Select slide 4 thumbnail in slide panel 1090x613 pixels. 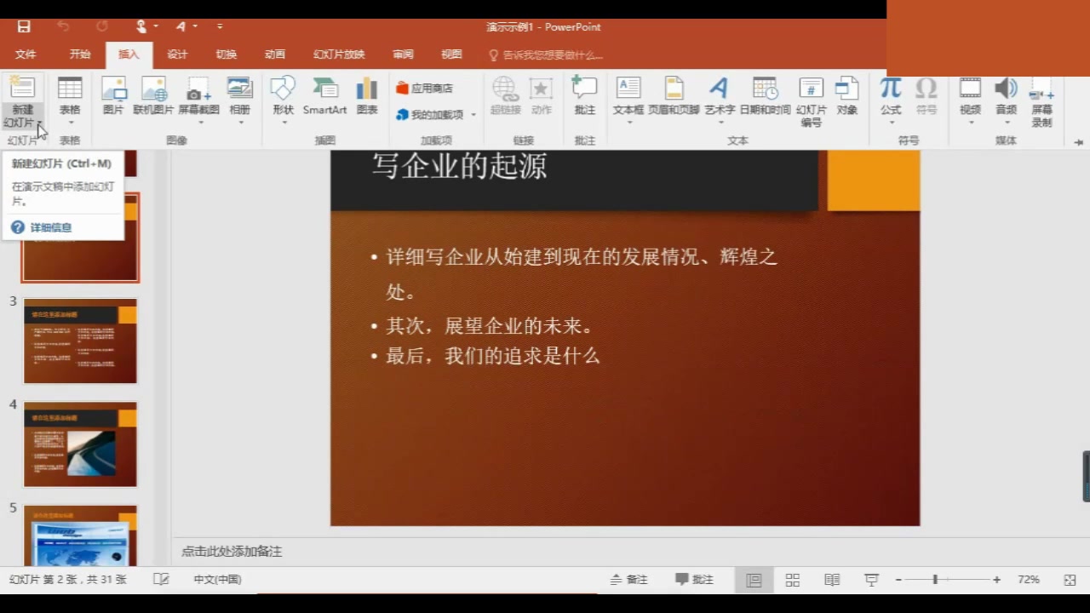click(x=79, y=443)
